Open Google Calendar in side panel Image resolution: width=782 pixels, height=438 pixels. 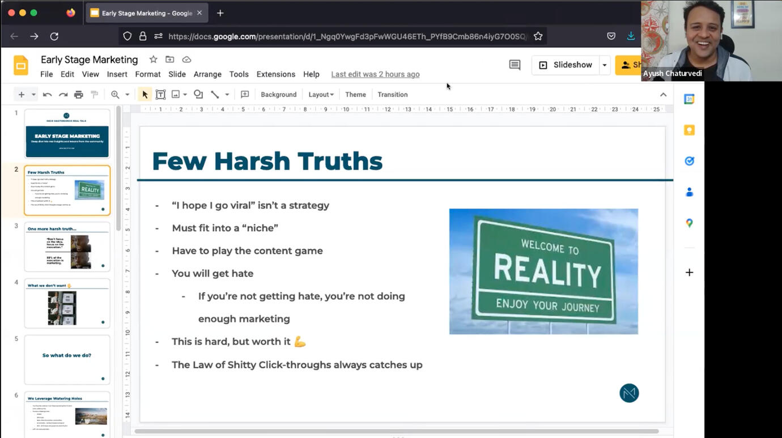(x=689, y=99)
